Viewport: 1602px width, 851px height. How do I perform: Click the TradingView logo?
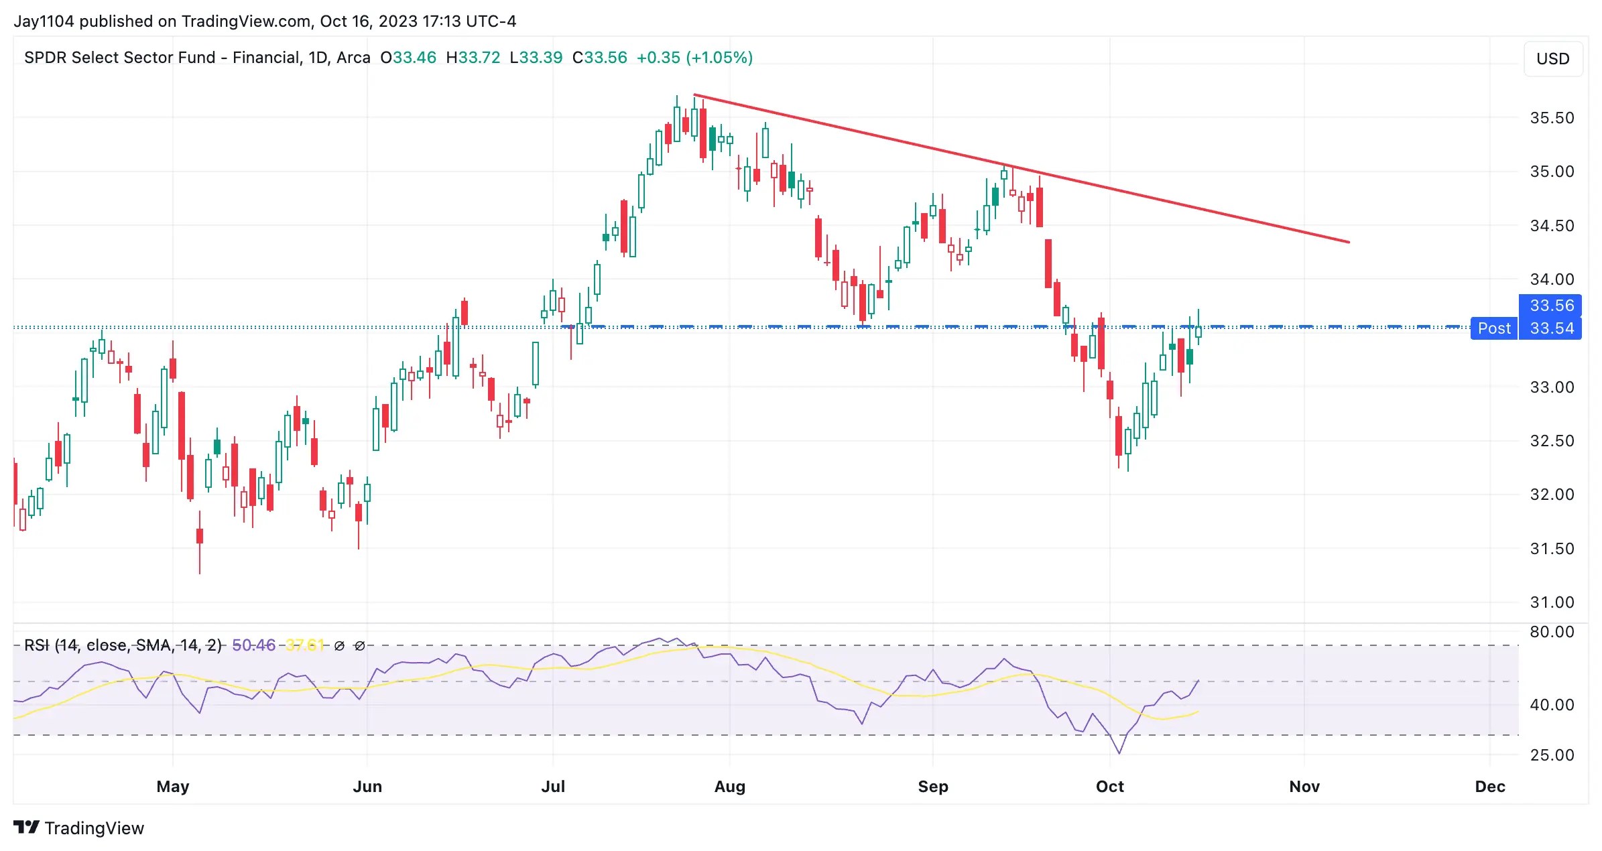[x=78, y=828]
